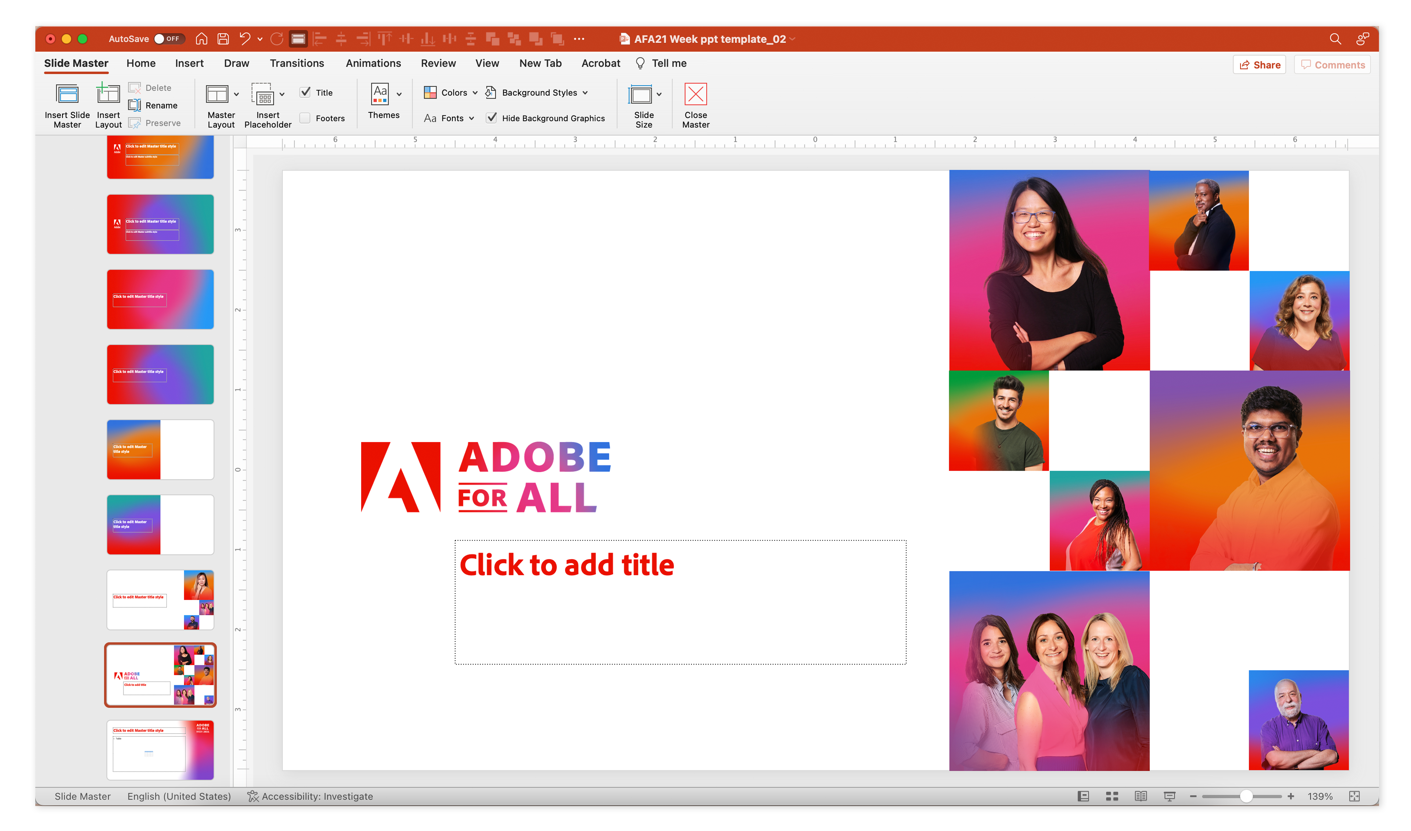Click the Align Bottom icon
Viewport: 1411px width, 831px height.
click(x=428, y=39)
